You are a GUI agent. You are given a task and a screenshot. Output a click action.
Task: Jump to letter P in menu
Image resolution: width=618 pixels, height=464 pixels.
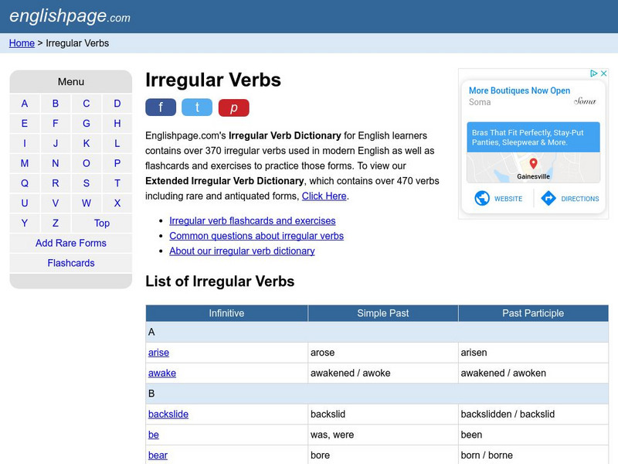tap(117, 163)
